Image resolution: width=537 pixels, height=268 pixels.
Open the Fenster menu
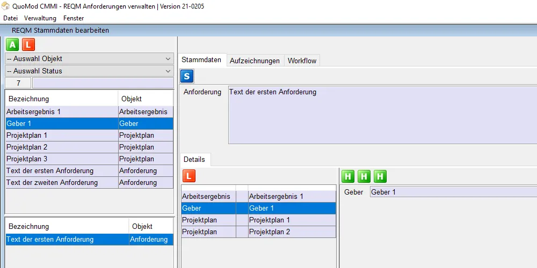[74, 18]
